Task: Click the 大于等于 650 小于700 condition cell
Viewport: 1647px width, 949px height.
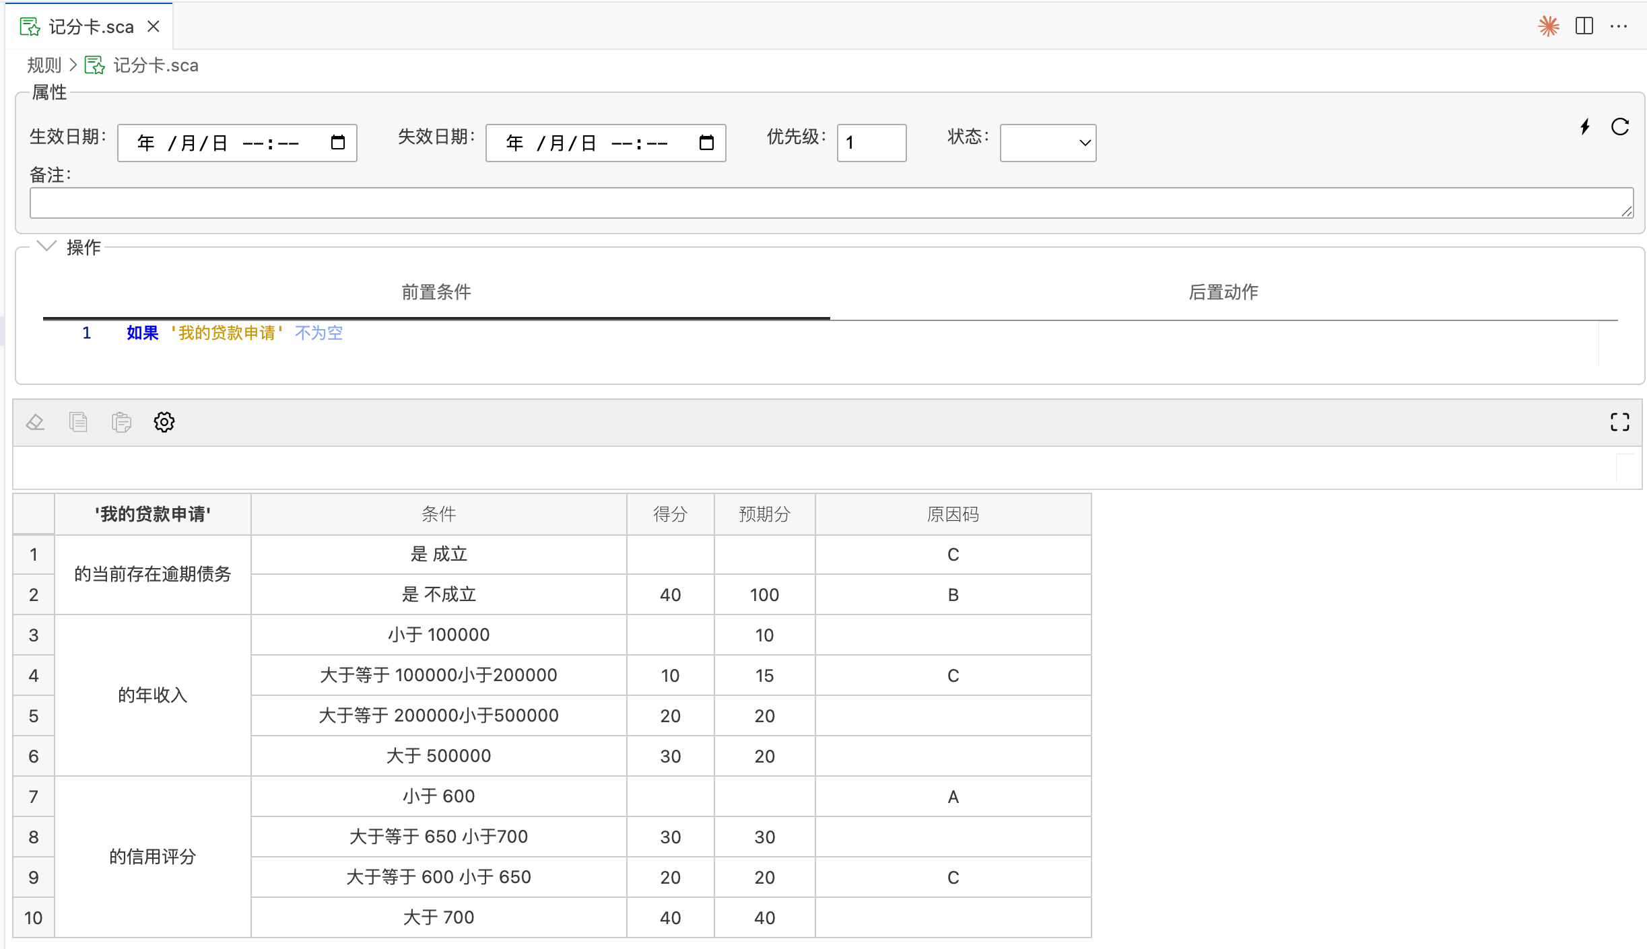Action: pos(439,837)
